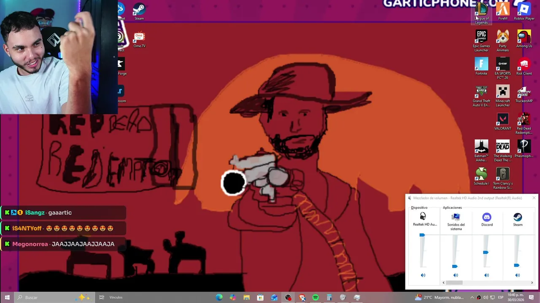
Task: Open the Minecraft Launcher shortcut
Action: point(502,96)
